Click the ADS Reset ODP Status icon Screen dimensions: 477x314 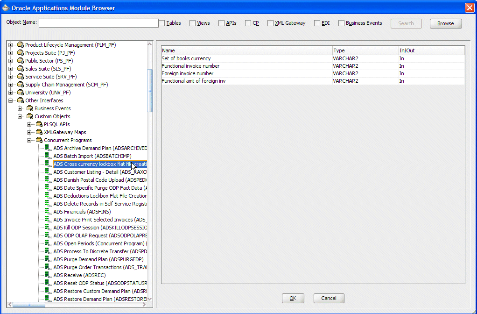coord(49,283)
